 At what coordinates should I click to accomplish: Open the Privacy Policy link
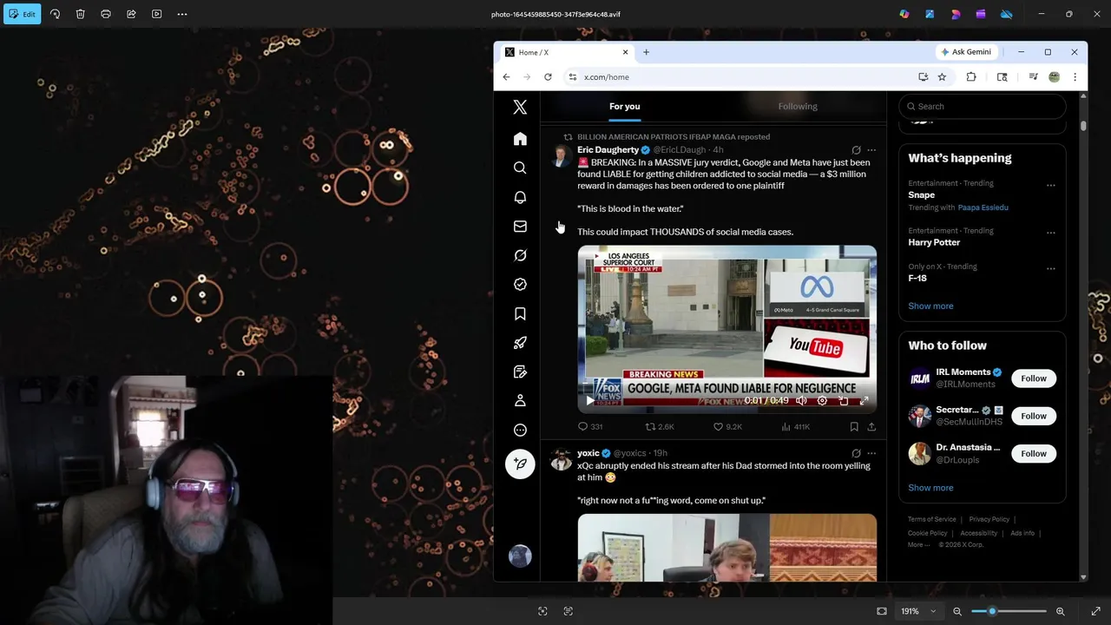(989, 519)
